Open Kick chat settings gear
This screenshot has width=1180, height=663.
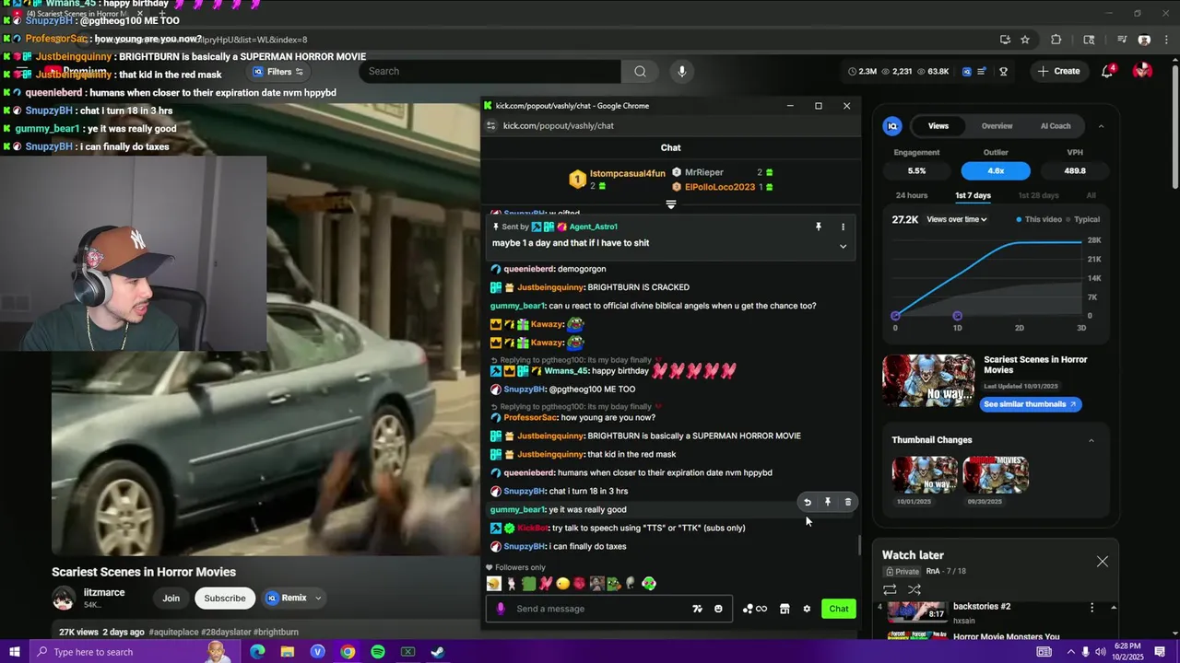[807, 609]
